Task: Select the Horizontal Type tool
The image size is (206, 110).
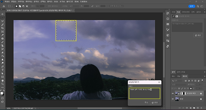Action: 2,70
